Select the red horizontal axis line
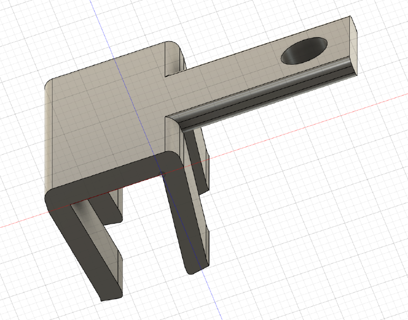The height and width of the screenshot is (320, 408). point(306,131)
